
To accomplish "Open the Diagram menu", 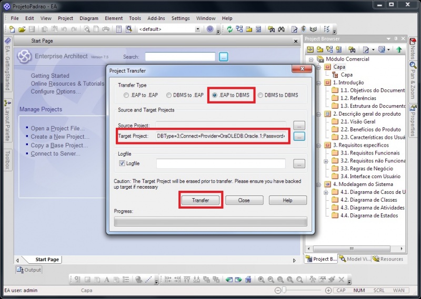I will [x=89, y=18].
